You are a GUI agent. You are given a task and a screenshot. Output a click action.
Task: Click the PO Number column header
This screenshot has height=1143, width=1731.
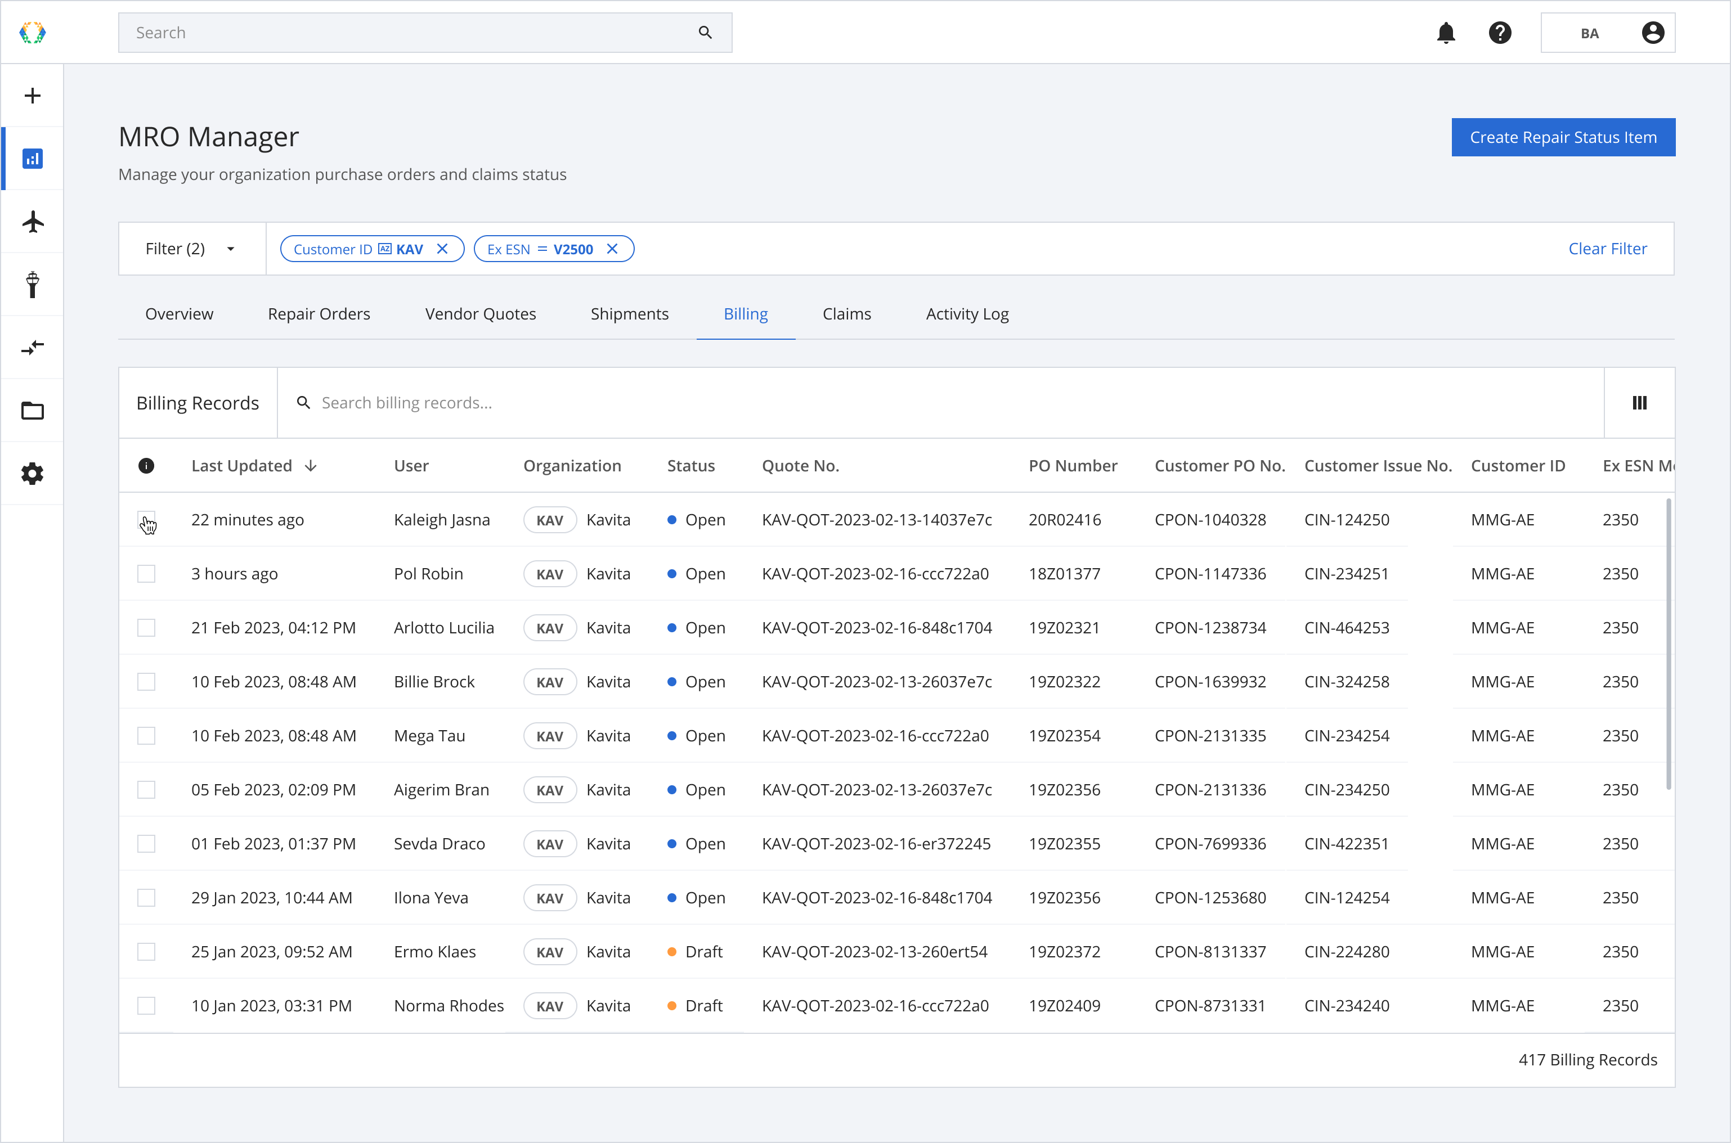tap(1073, 466)
